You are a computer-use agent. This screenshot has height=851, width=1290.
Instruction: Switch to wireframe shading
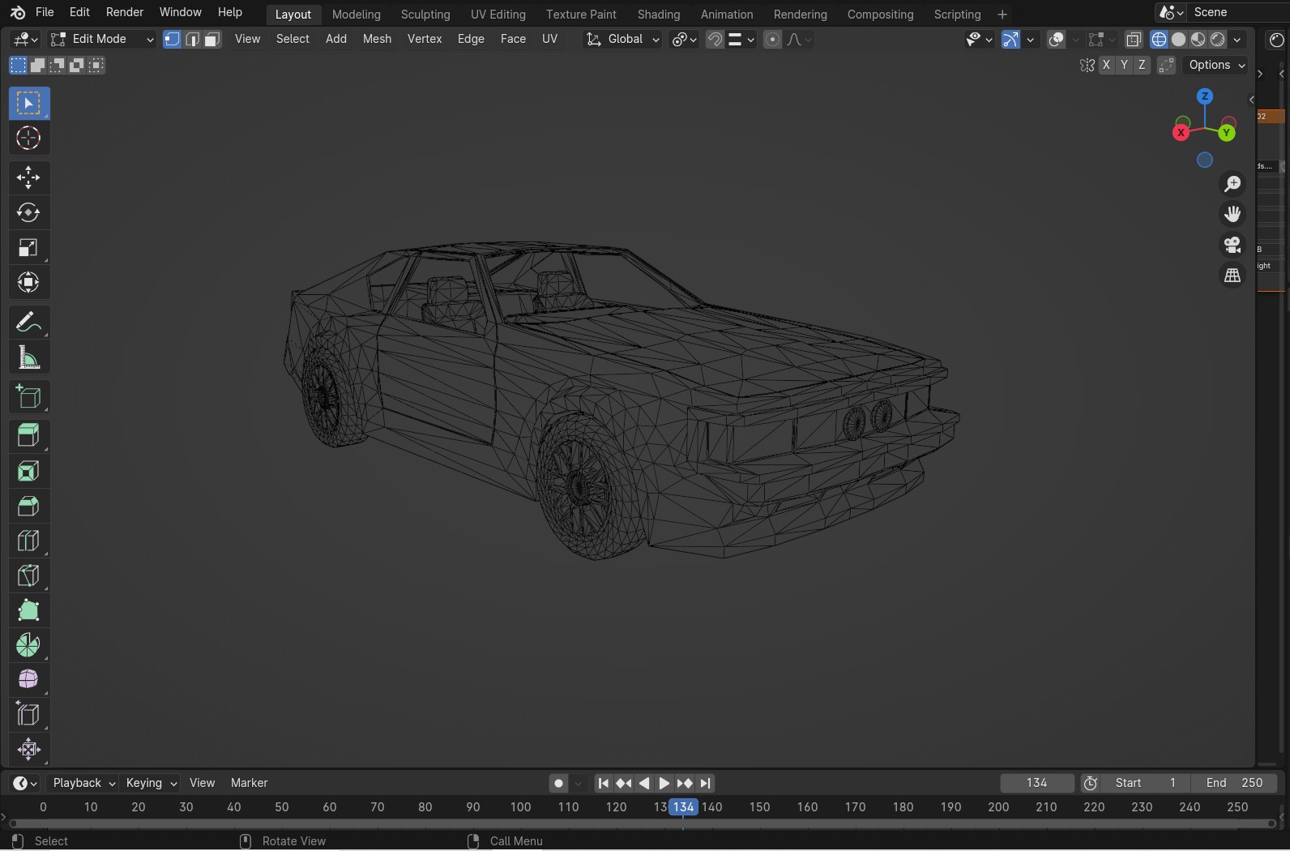pos(1160,40)
